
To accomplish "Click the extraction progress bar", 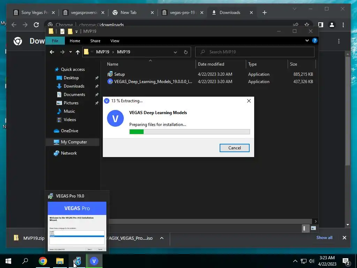I will tap(189, 132).
